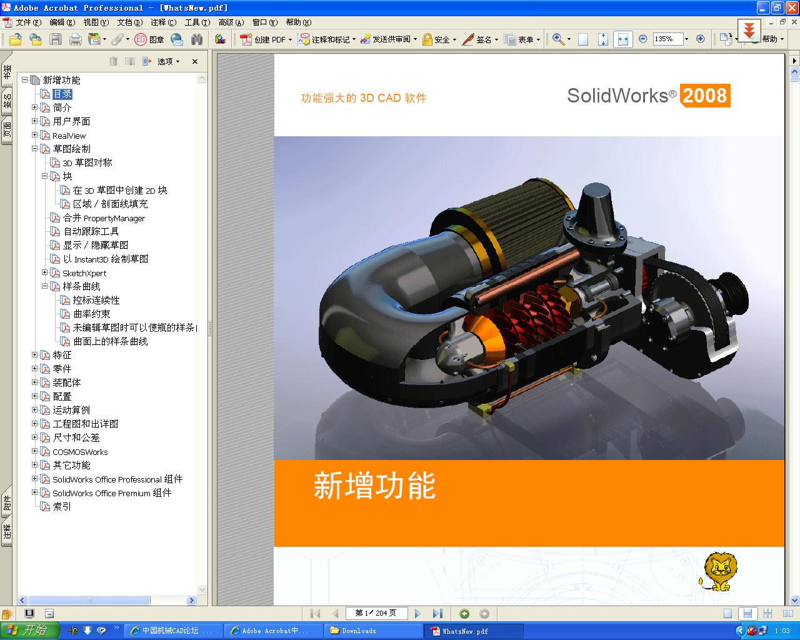This screenshot has height=640, width=800.
Task: Open the zoom percentage dropdown arrow
Action: point(686,39)
